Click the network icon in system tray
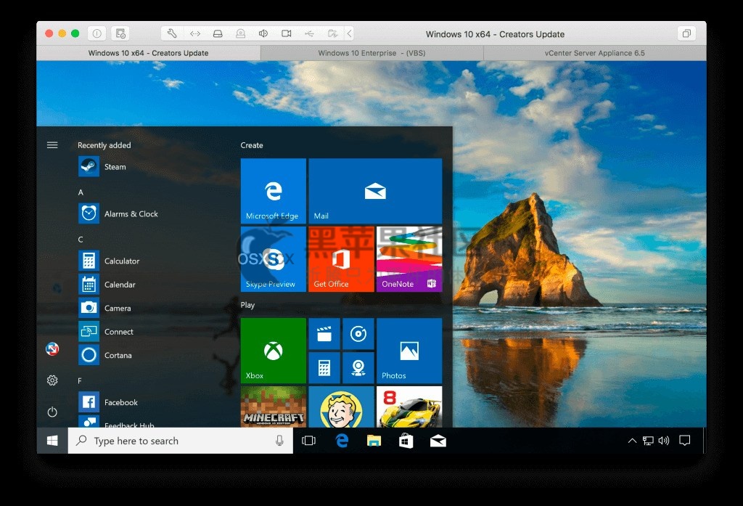 [648, 441]
